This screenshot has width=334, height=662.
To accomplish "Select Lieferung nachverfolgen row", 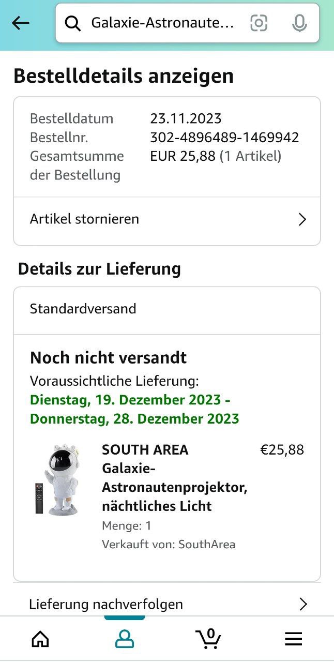I will click(x=167, y=604).
